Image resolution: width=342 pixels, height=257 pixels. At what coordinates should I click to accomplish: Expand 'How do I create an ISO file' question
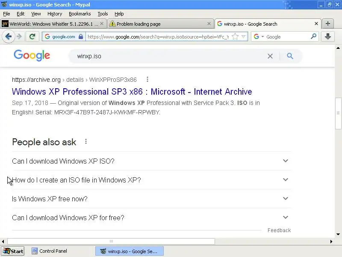click(151, 180)
